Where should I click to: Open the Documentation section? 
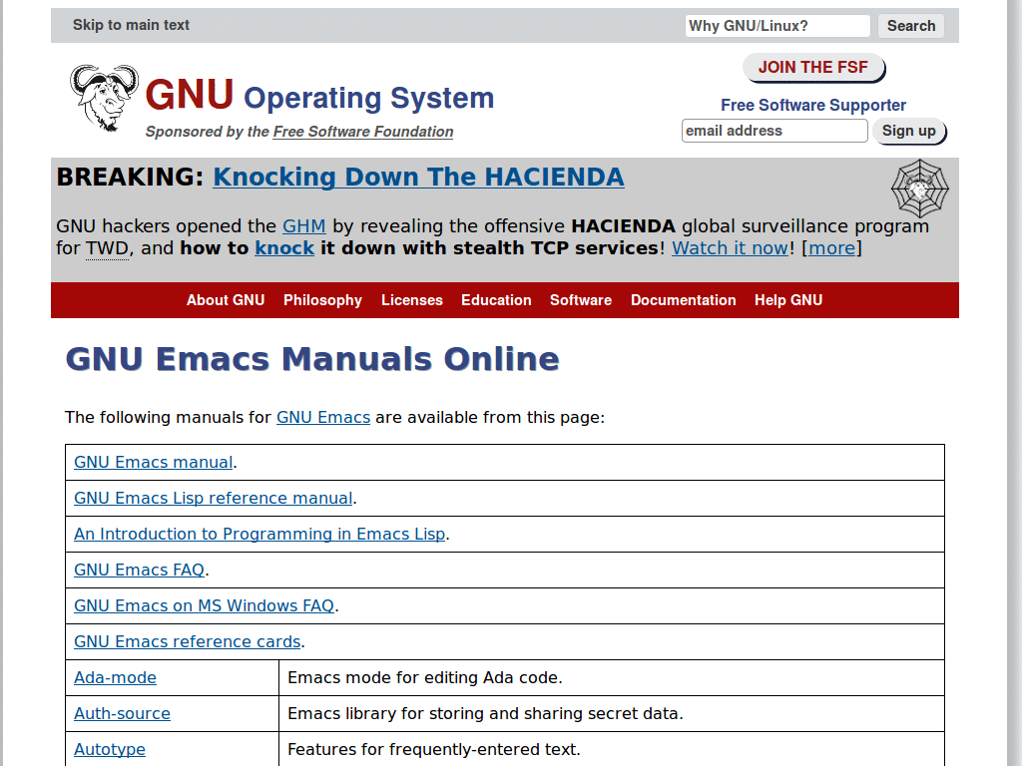point(683,300)
